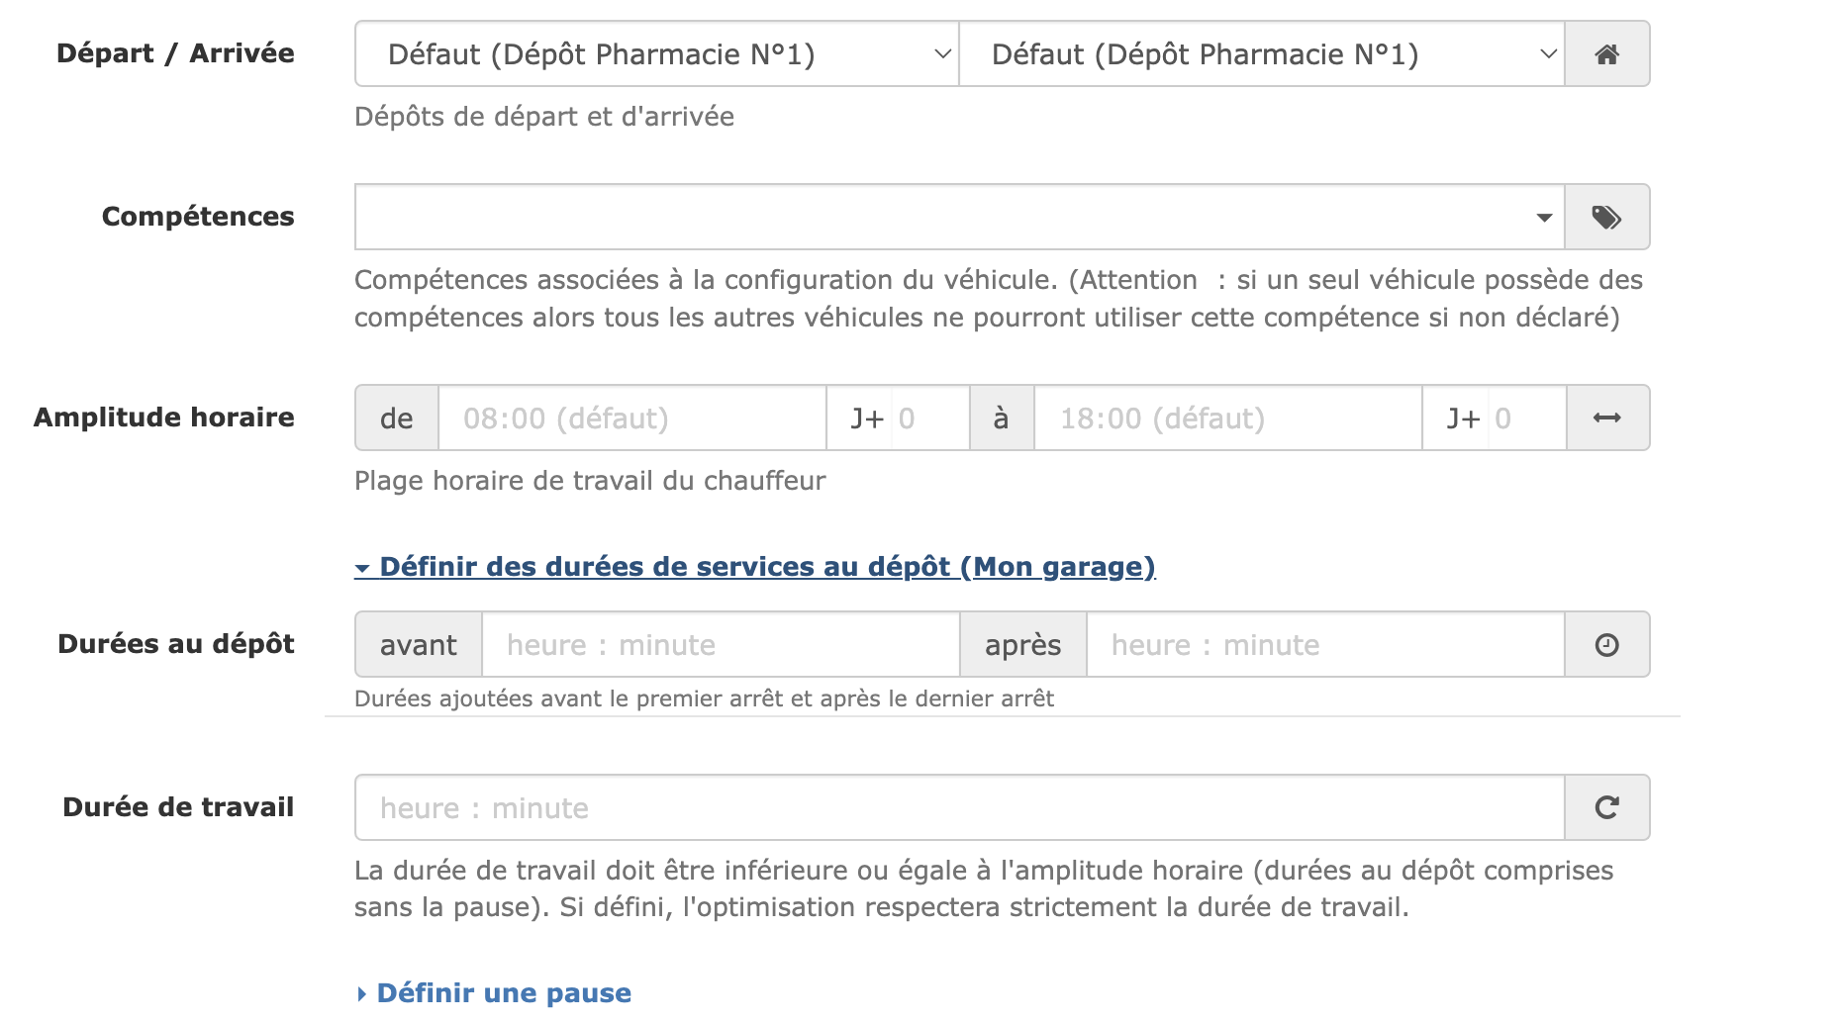Click the second J+ day offset field
The height and width of the screenshot is (1023, 1839).
[1524, 418]
